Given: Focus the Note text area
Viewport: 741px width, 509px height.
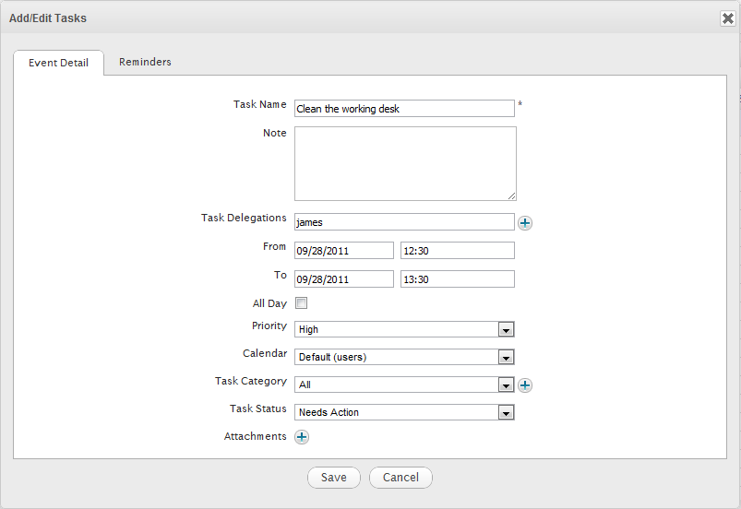Looking at the screenshot, I should [405, 163].
